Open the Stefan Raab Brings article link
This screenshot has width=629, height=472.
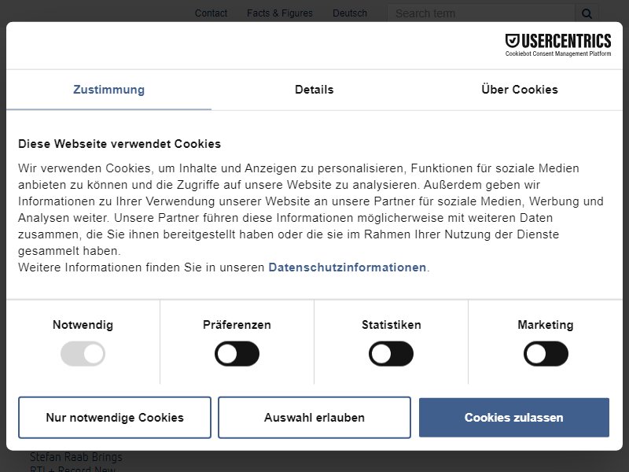(x=76, y=457)
